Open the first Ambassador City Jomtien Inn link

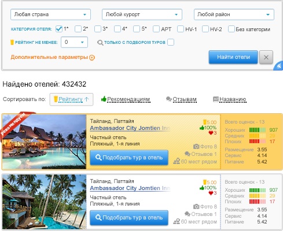[x=130, y=128]
